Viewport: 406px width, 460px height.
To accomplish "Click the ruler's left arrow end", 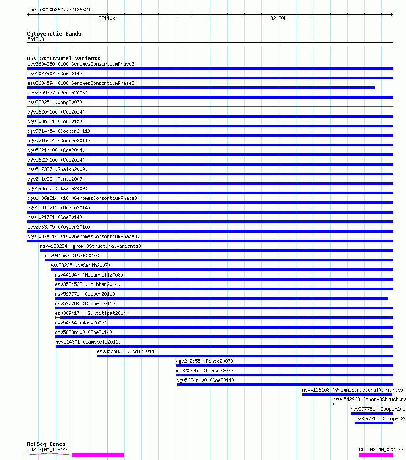I will (x=28, y=15).
